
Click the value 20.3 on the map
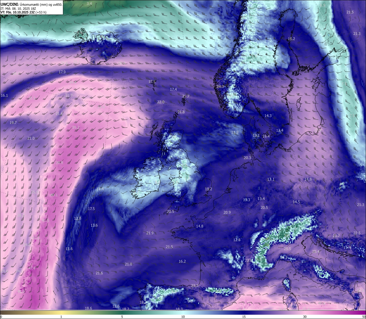[247, 158]
